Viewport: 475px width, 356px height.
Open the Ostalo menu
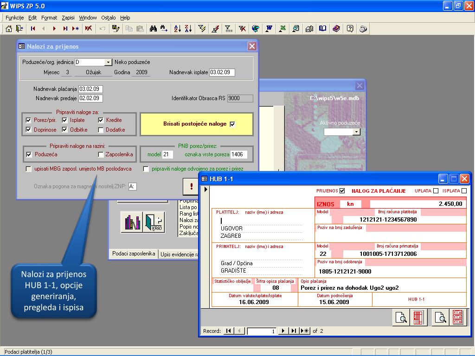pos(109,18)
